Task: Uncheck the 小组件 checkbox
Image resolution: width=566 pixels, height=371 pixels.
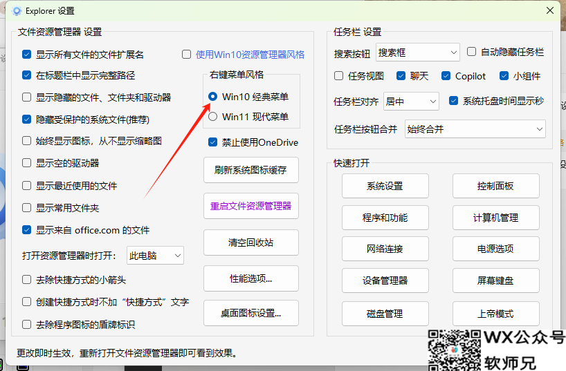Action: (504, 76)
